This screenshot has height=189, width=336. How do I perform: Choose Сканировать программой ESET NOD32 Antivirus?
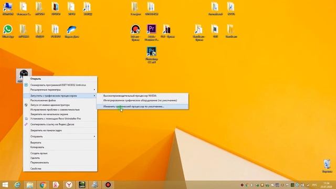click(60, 85)
